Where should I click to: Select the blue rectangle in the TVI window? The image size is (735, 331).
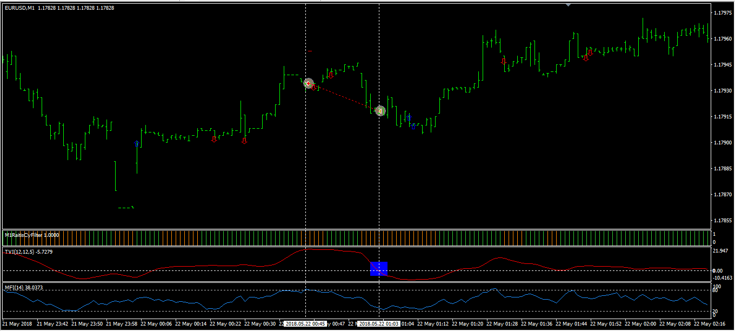tap(379, 268)
